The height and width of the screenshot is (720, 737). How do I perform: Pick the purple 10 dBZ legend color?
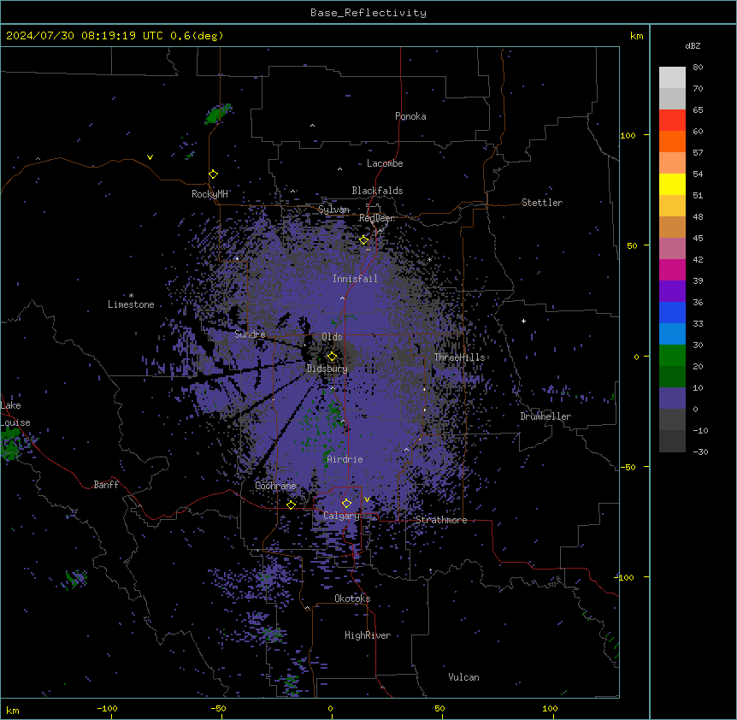coord(672,398)
